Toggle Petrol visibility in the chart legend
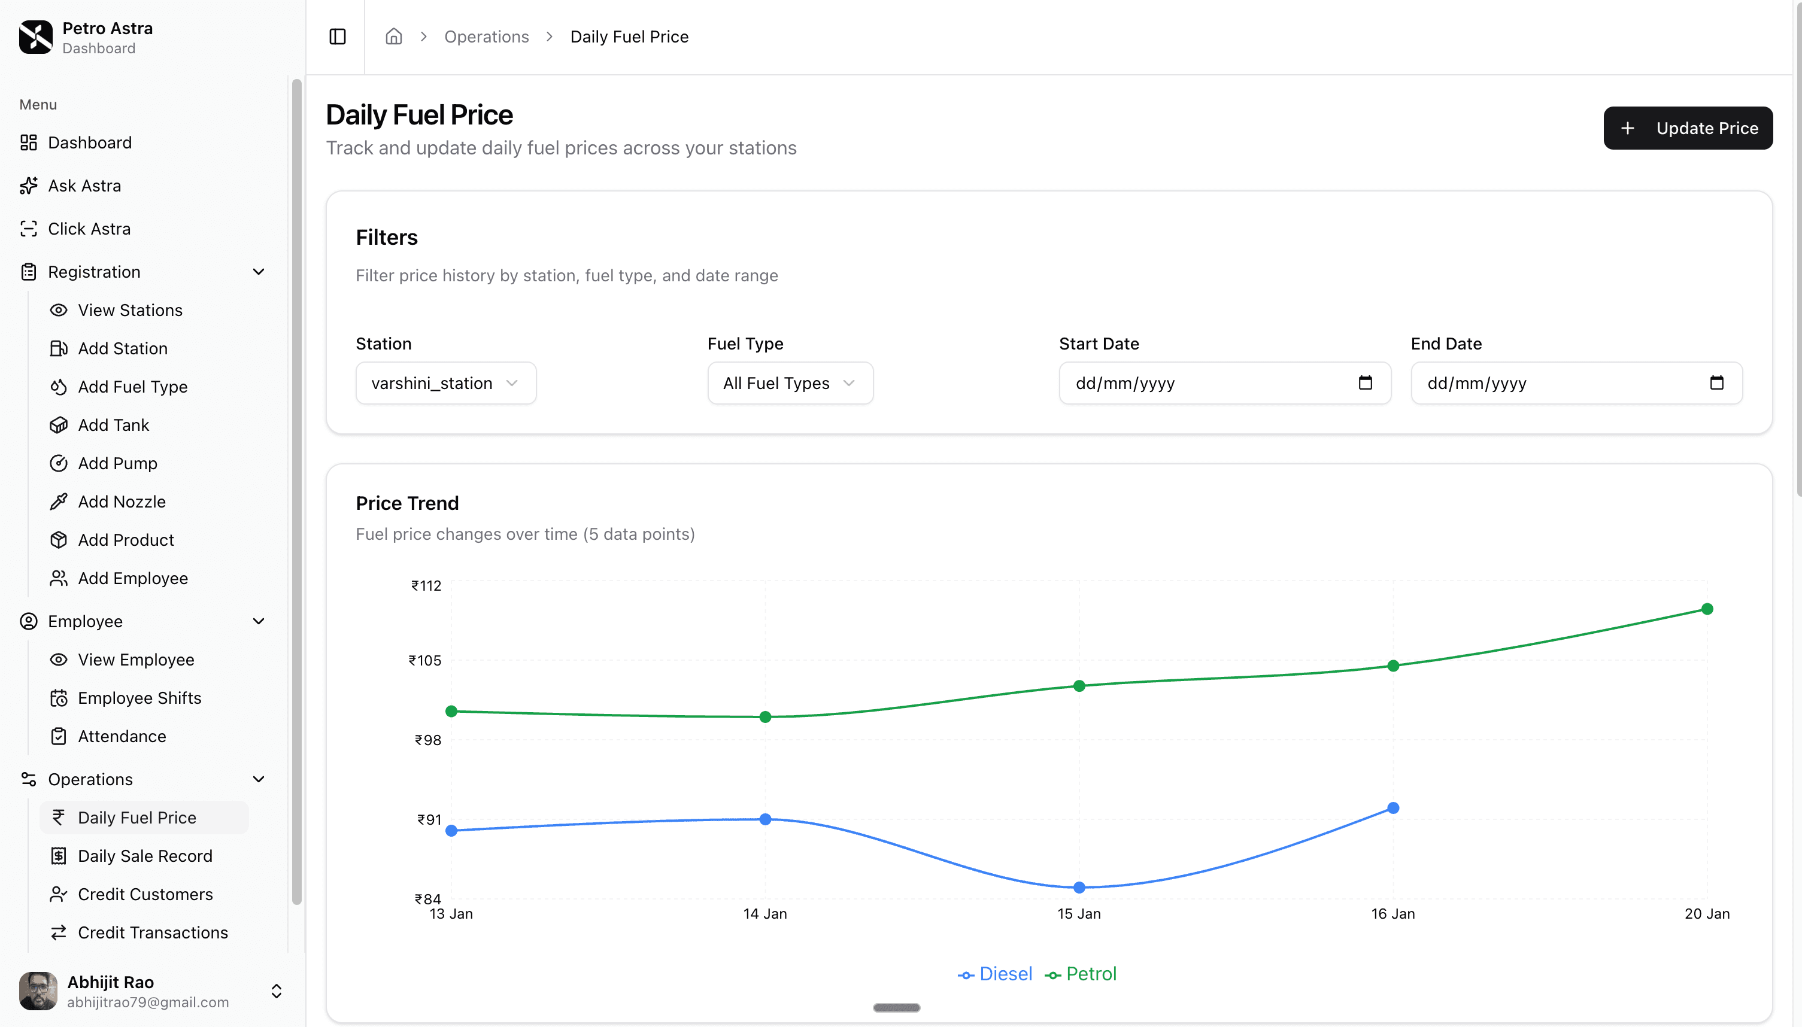The image size is (1802, 1027). coord(1081,973)
